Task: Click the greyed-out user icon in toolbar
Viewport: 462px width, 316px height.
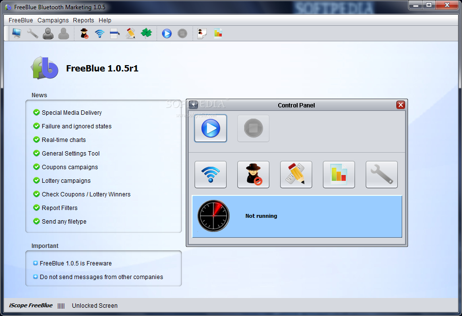Action: 63,33
